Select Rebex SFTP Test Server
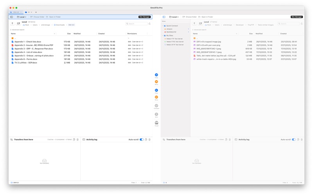The width and height of the screenshot is (313, 195). click(x=175, y=45)
